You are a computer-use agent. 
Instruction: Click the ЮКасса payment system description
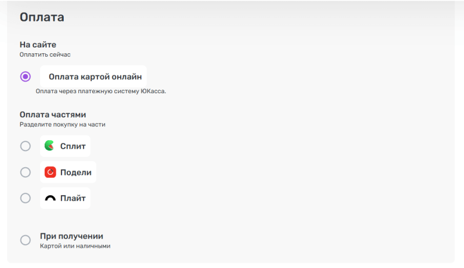[x=101, y=91]
